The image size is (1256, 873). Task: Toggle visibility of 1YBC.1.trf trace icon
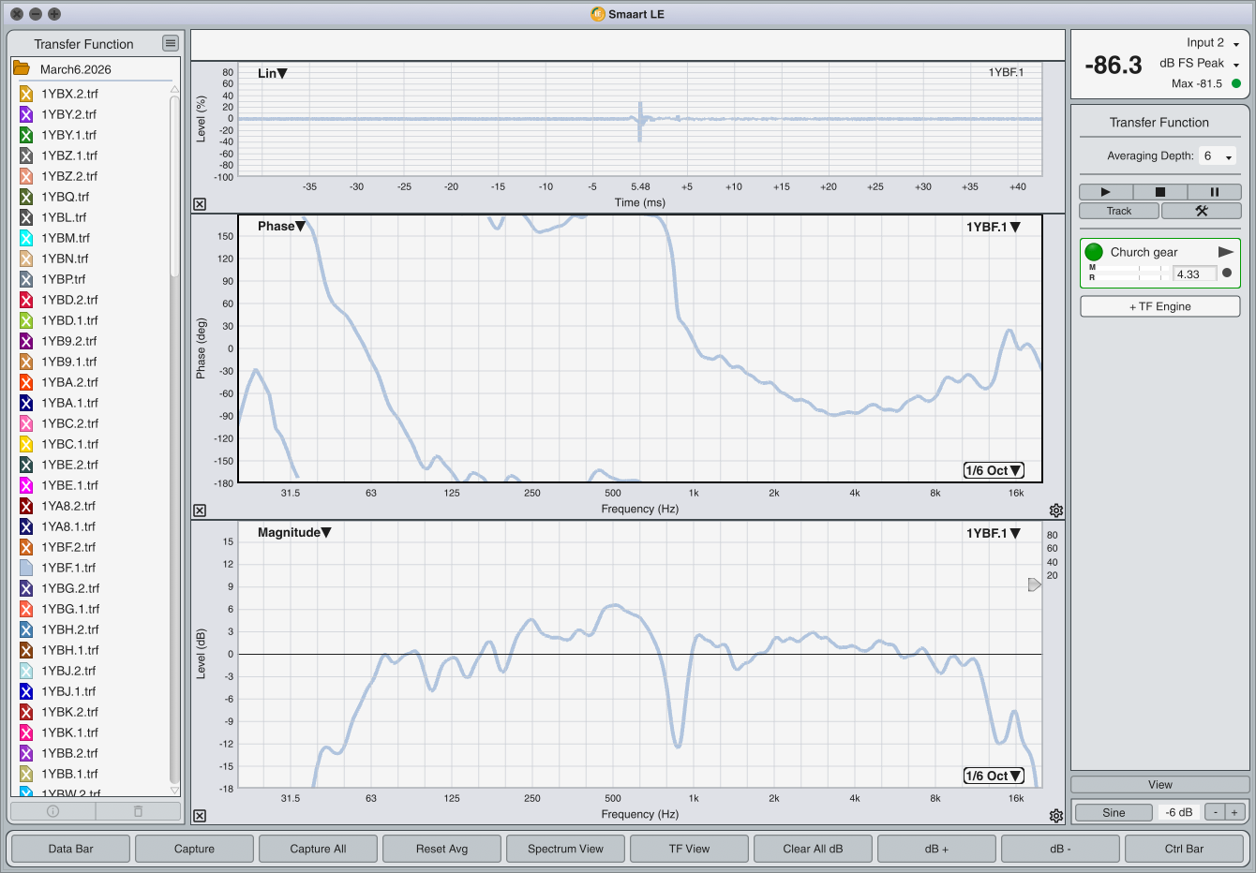point(26,444)
